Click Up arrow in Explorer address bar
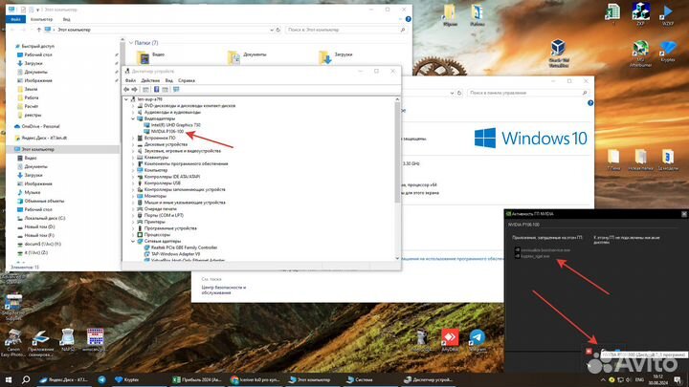The height and width of the screenshot is (387, 689). [x=38, y=30]
